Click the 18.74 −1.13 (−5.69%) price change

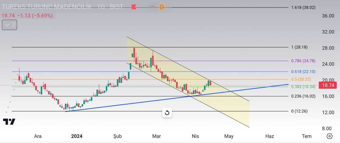tap(27, 16)
